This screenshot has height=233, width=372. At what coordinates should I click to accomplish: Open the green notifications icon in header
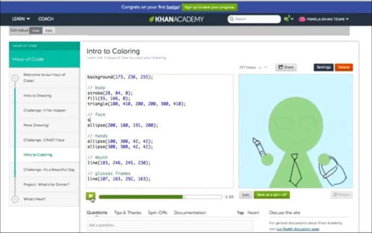click(287, 19)
